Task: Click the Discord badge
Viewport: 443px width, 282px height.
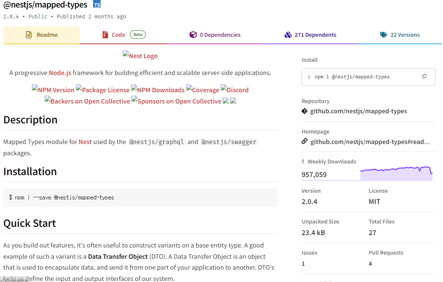Action: (x=235, y=90)
